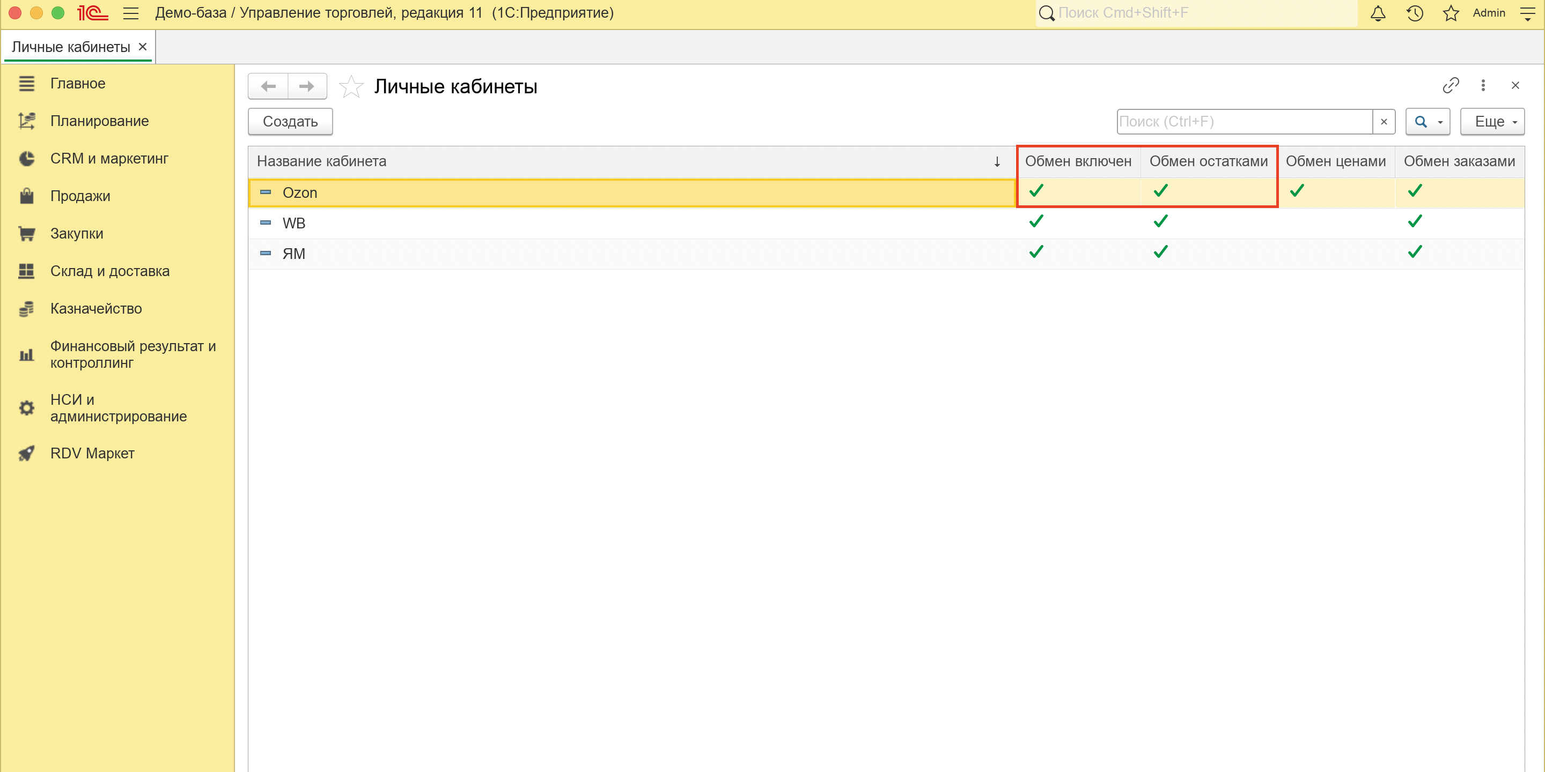Open history clock icon

click(1414, 13)
